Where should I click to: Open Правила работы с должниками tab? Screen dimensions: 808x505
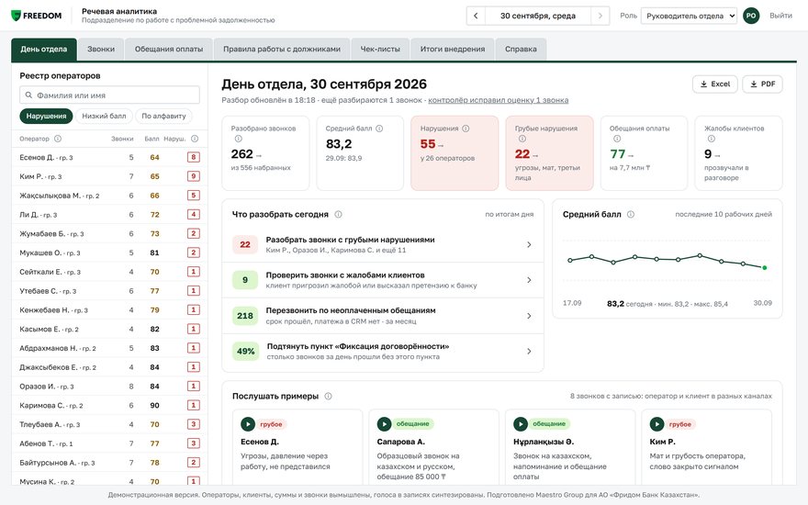tap(282, 50)
